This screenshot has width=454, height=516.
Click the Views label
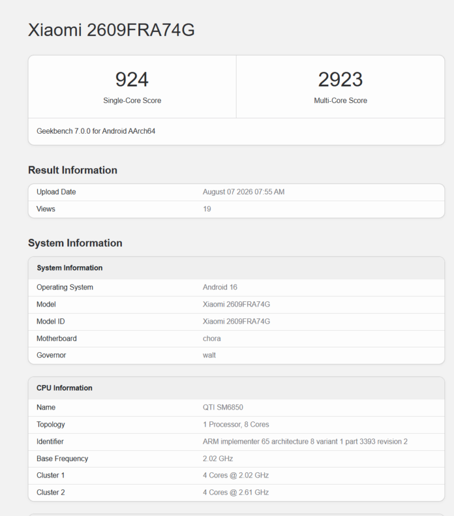click(x=46, y=209)
